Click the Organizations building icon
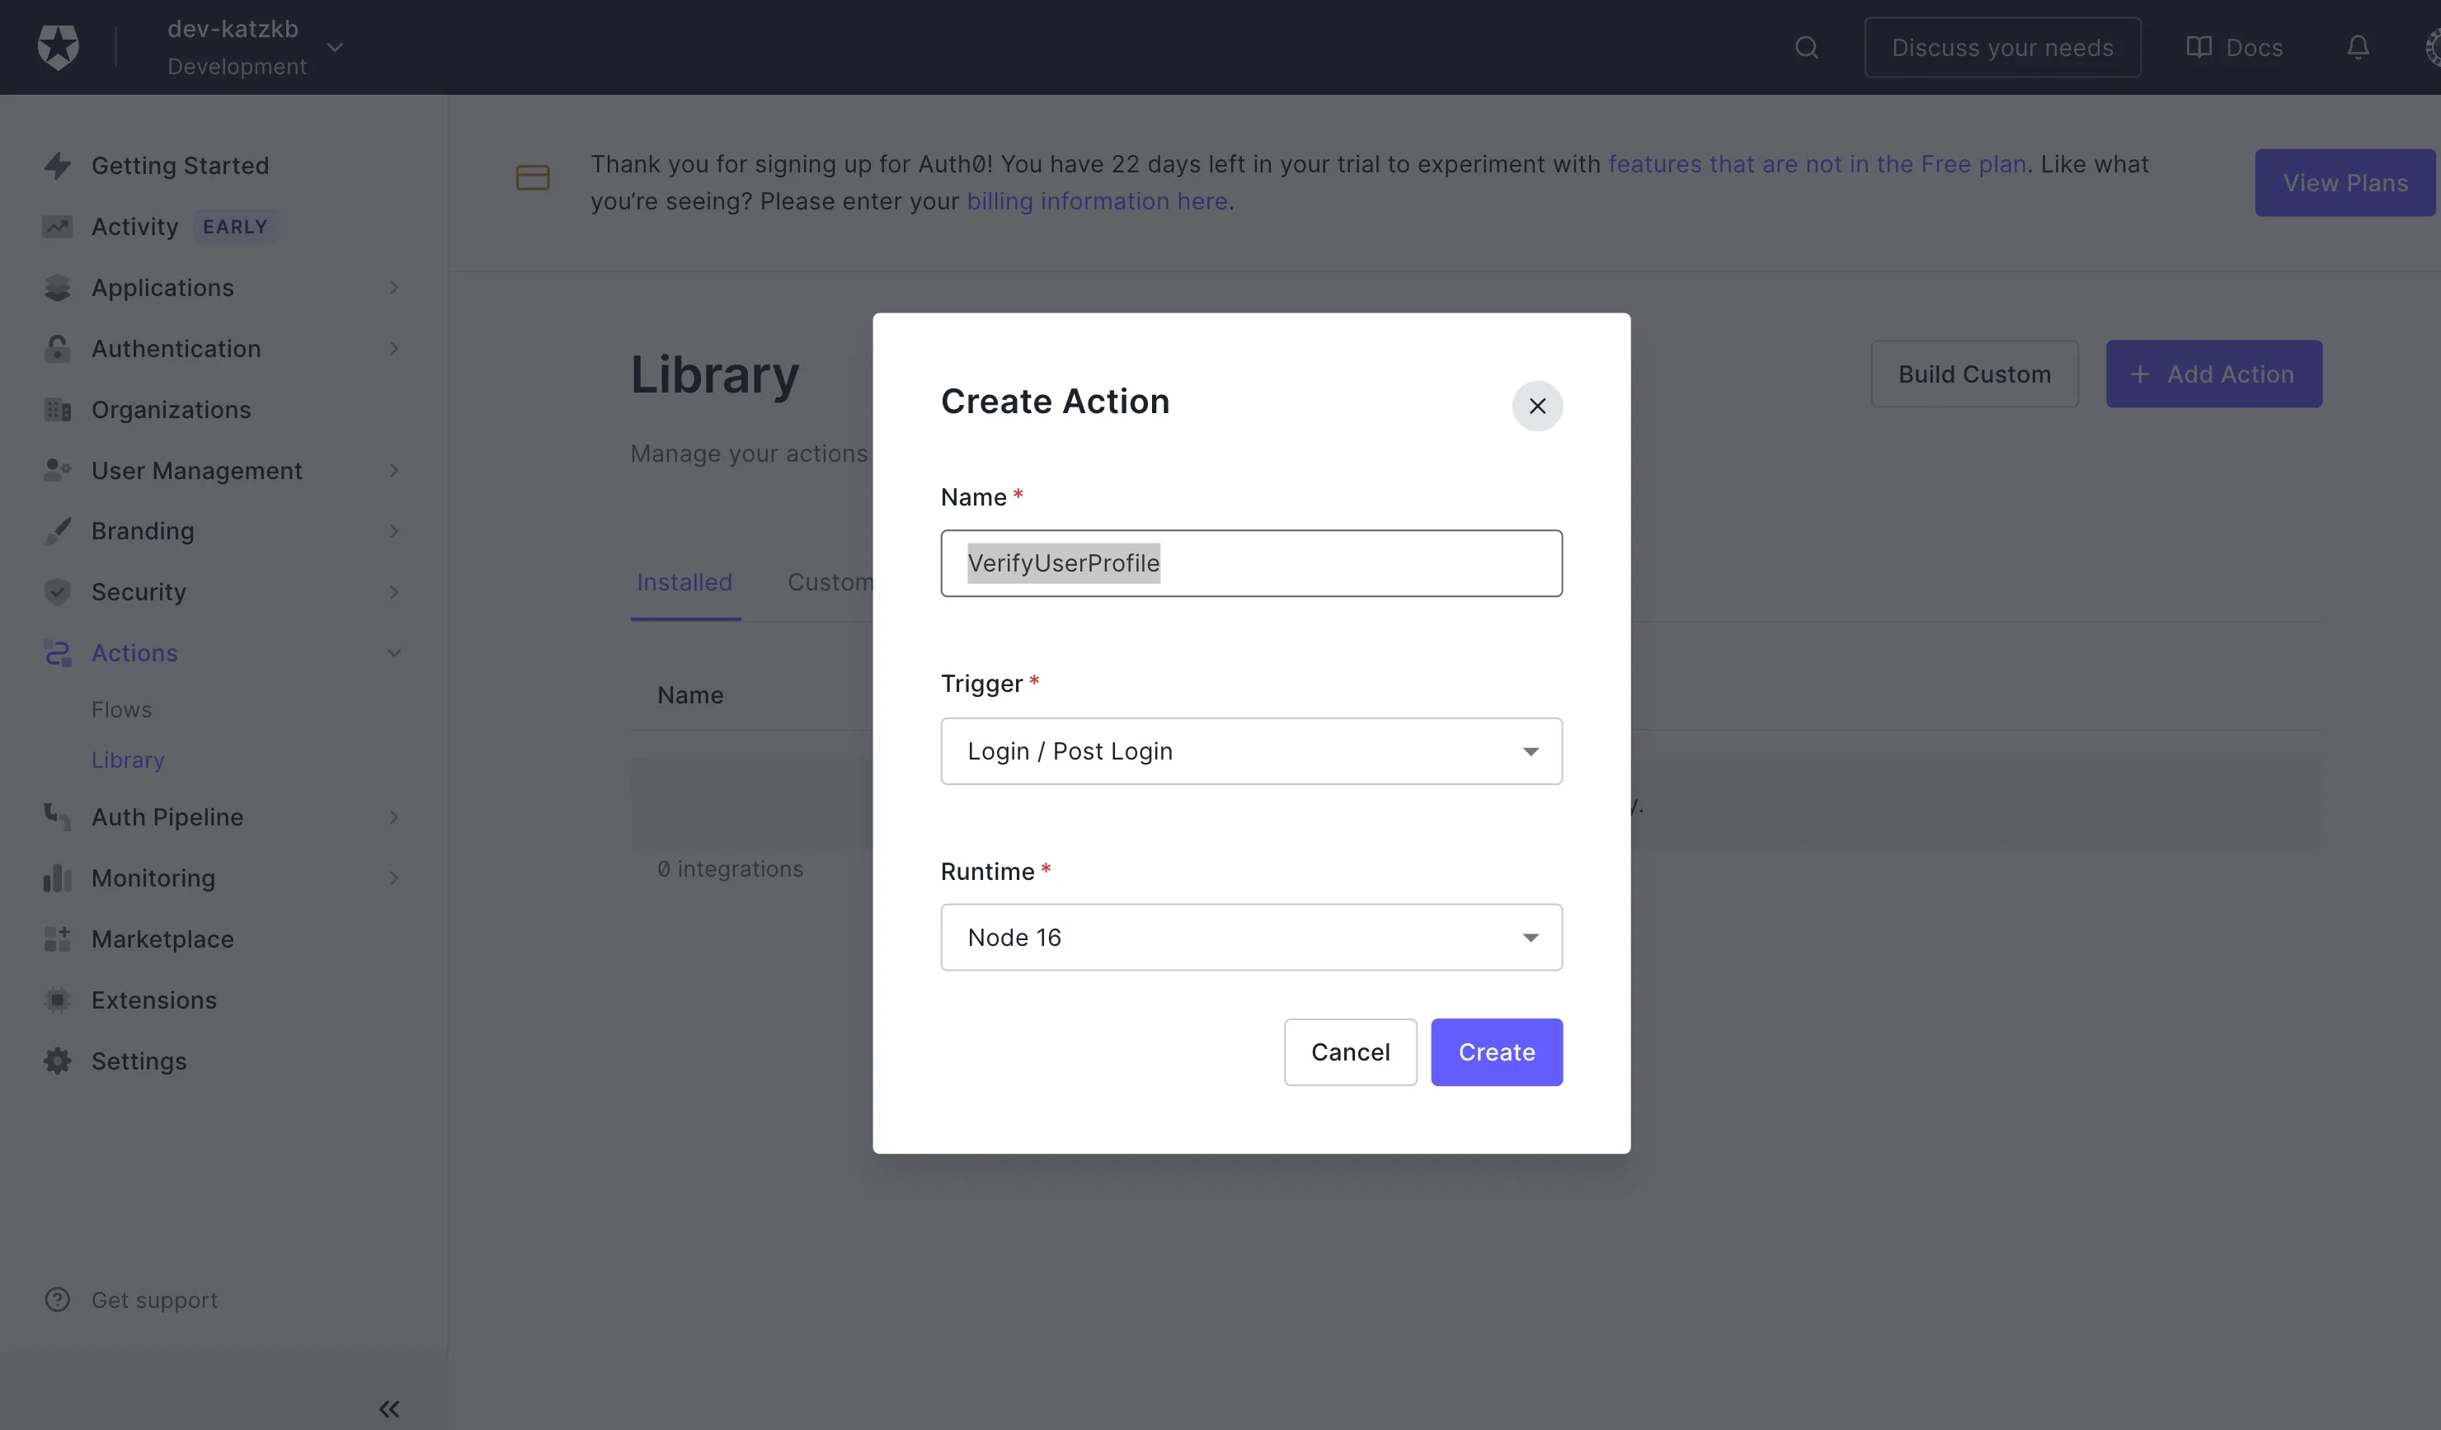 click(x=57, y=410)
